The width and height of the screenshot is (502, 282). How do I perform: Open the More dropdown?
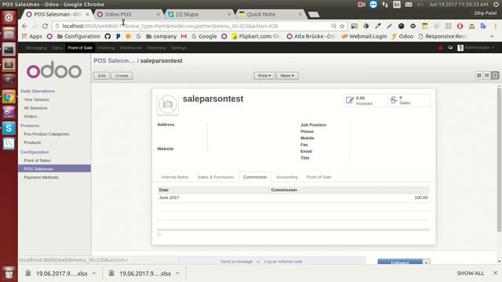point(287,76)
